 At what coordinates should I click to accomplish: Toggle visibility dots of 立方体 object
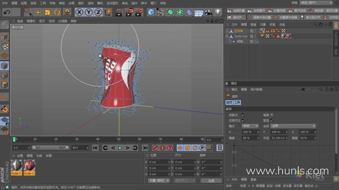pyautogui.click(x=255, y=31)
